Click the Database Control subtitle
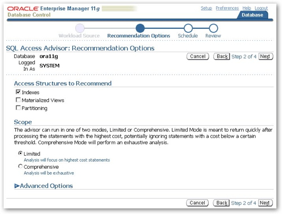Viewport: 282px width, 214px height. pyautogui.click(x=29, y=15)
